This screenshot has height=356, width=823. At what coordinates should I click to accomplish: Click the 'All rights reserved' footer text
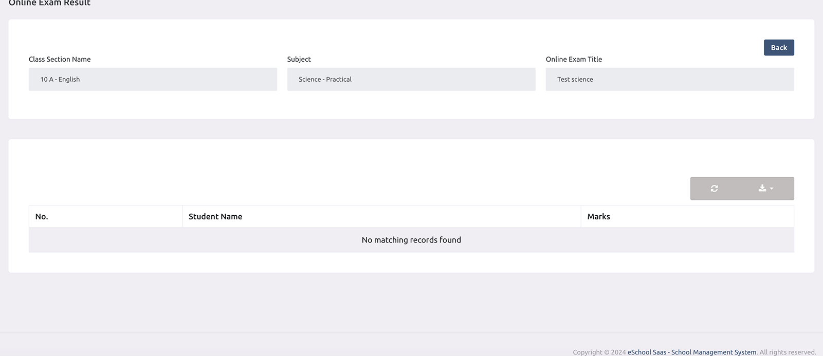(x=788, y=352)
